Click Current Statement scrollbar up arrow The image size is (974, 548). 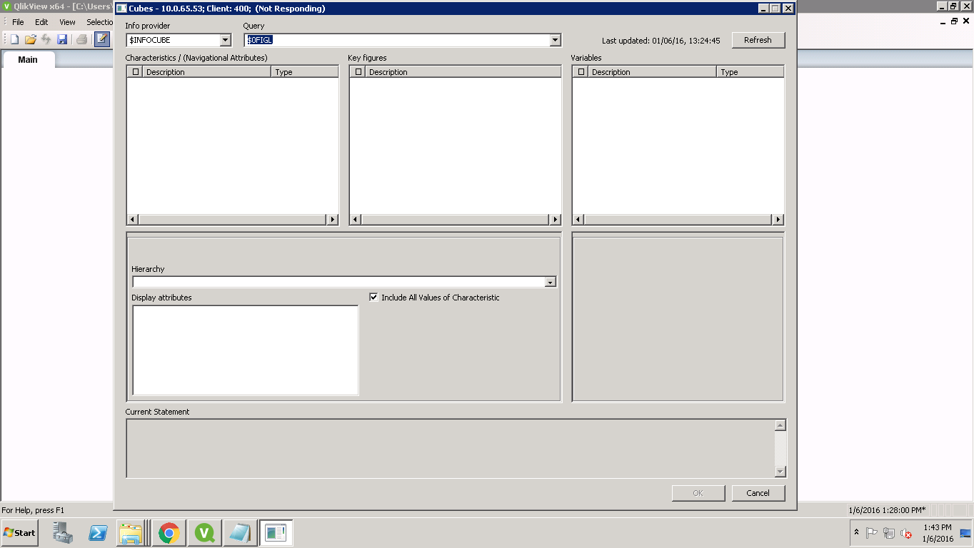pos(780,425)
